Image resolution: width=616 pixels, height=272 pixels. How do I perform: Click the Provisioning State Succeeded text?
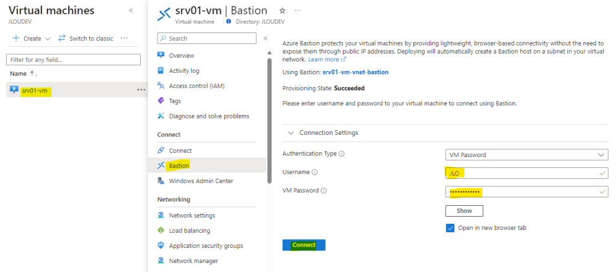pos(324,88)
